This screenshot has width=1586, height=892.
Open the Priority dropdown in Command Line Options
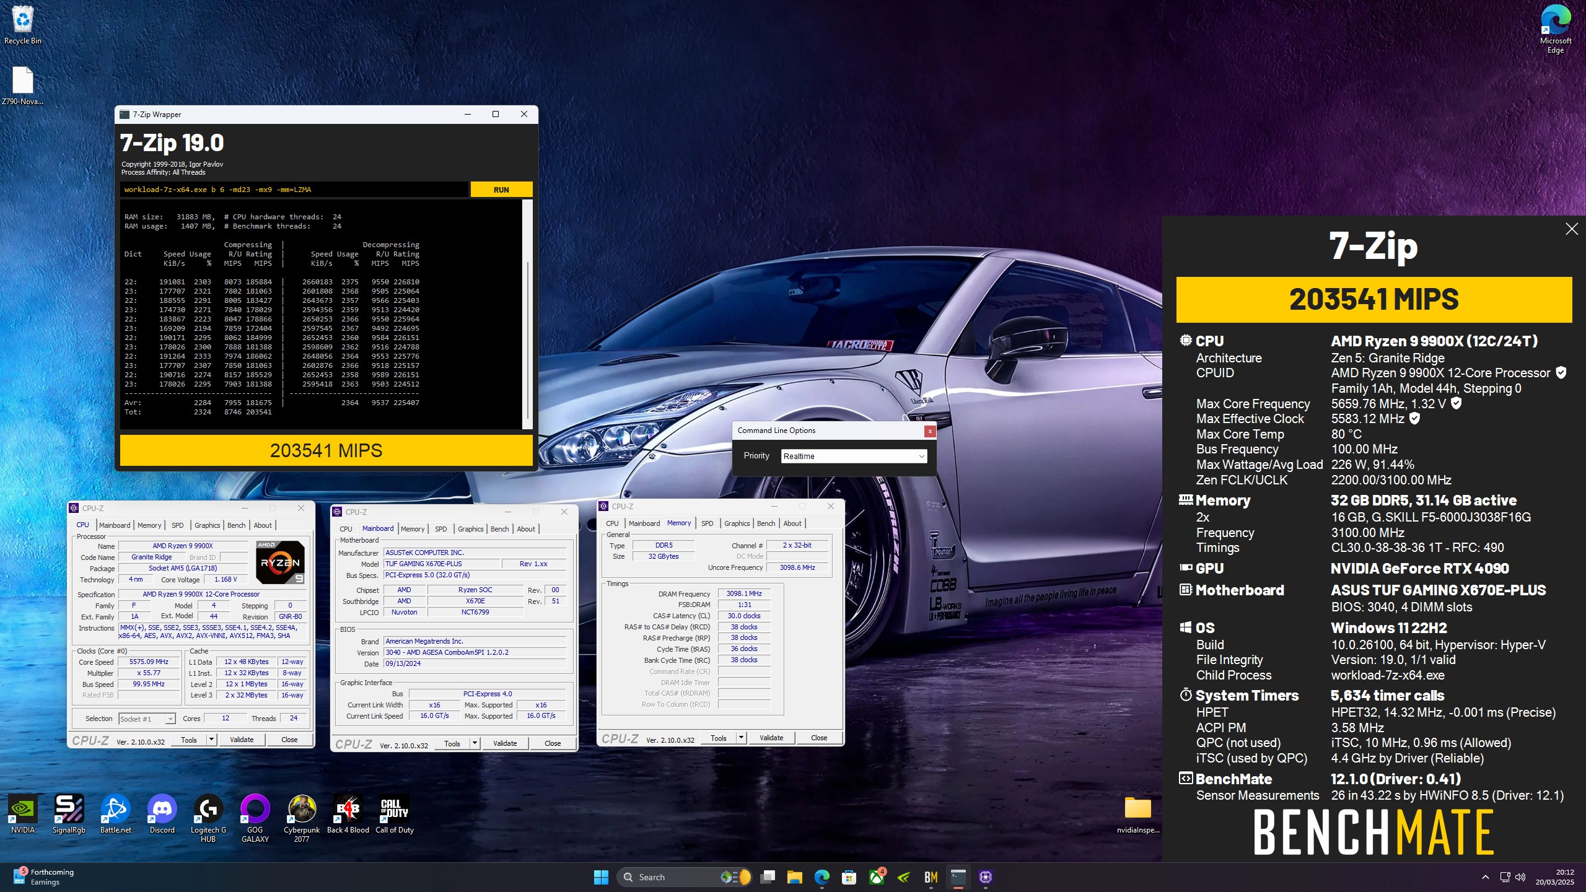854,457
